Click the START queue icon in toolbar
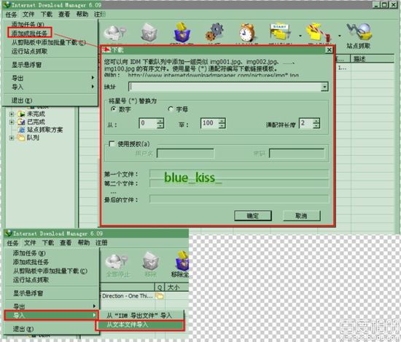This screenshot has height=342, width=401. click(x=280, y=32)
